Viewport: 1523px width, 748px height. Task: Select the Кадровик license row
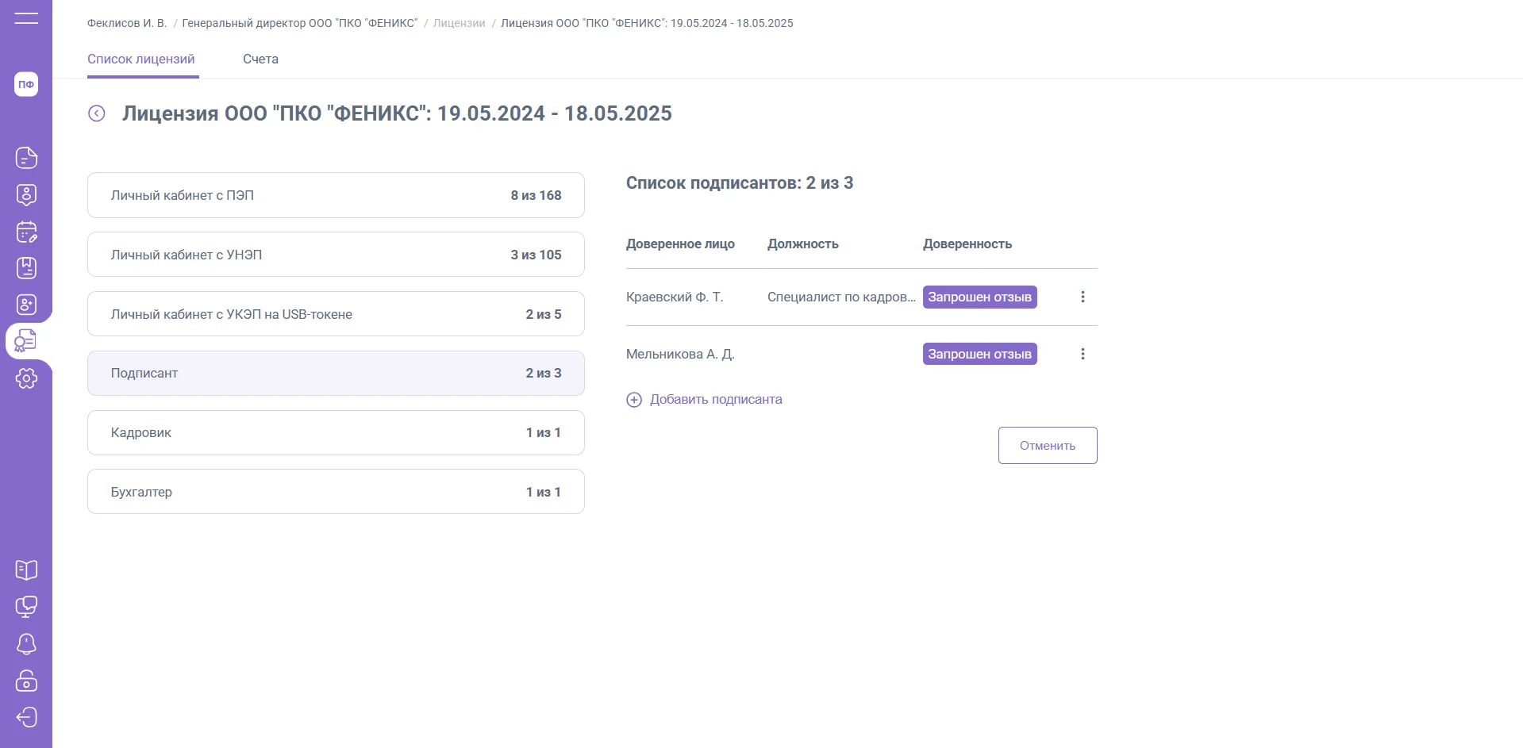[336, 432]
